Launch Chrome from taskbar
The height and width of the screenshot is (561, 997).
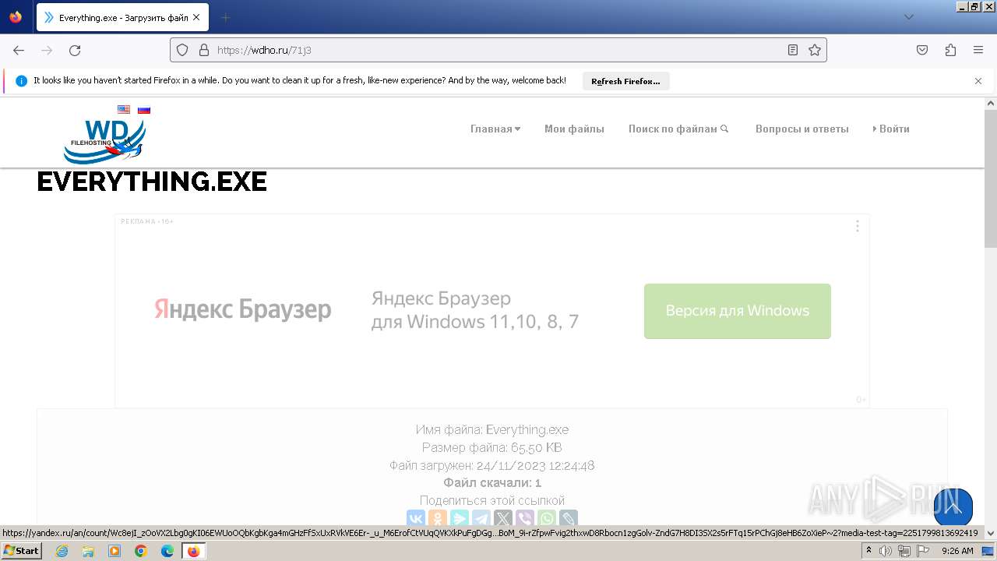tap(141, 551)
